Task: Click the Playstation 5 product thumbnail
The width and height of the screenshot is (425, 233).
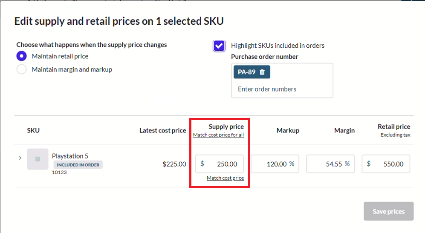Action: 38,159
